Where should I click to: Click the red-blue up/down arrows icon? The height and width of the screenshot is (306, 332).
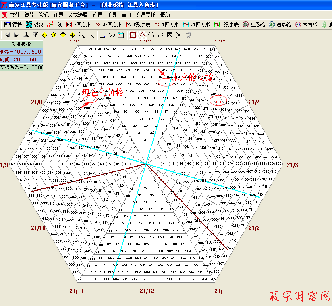[x=102, y=35]
